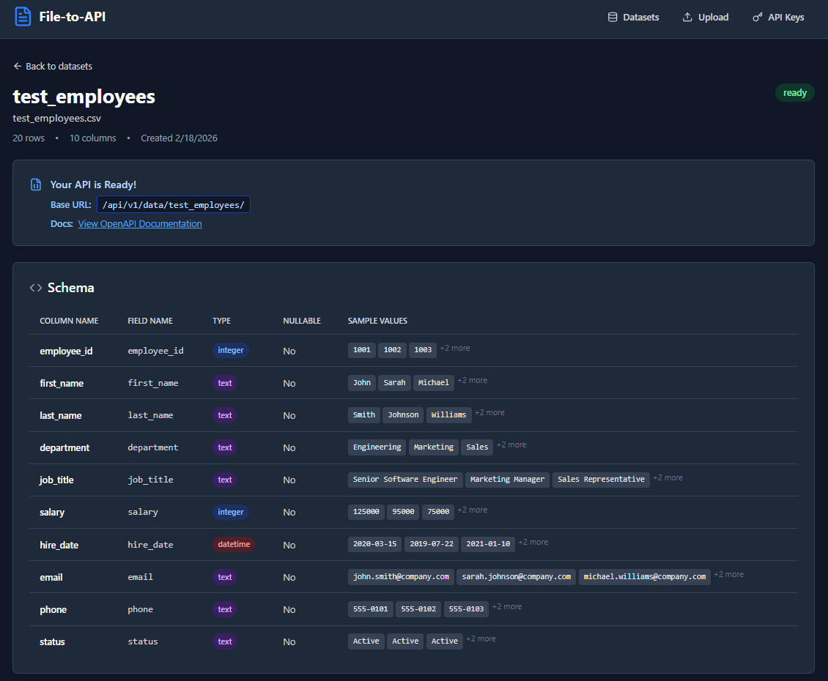Expand +2 more values for email
Viewport: 828px width, 681px height.
[728, 574]
